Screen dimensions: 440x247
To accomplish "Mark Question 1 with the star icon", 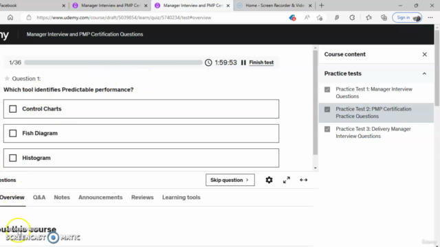I will [x=7, y=78].
